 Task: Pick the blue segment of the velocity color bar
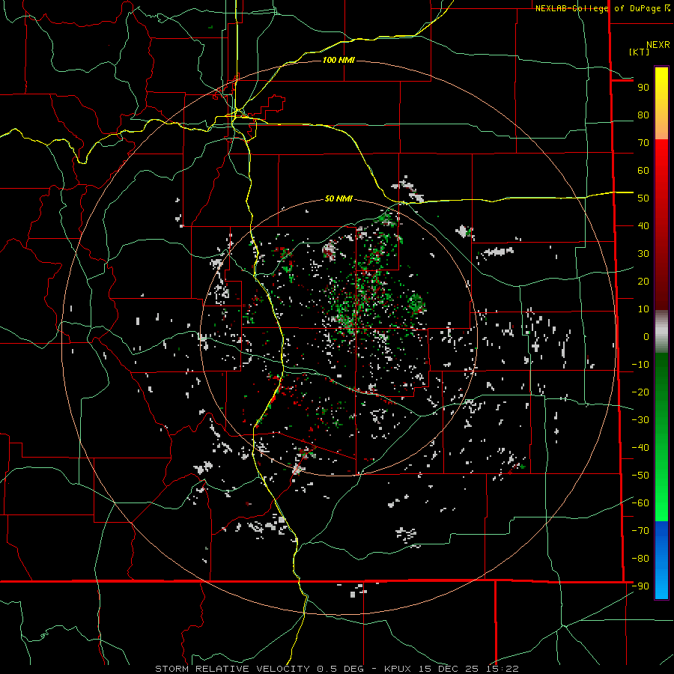[661, 560]
